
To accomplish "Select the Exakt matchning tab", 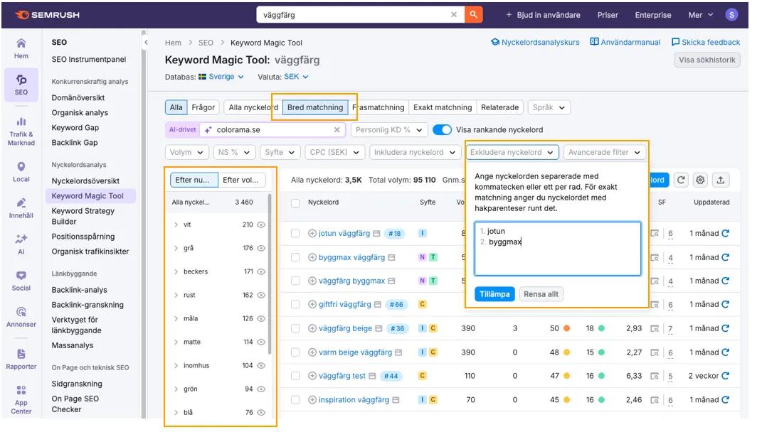I will point(443,107).
